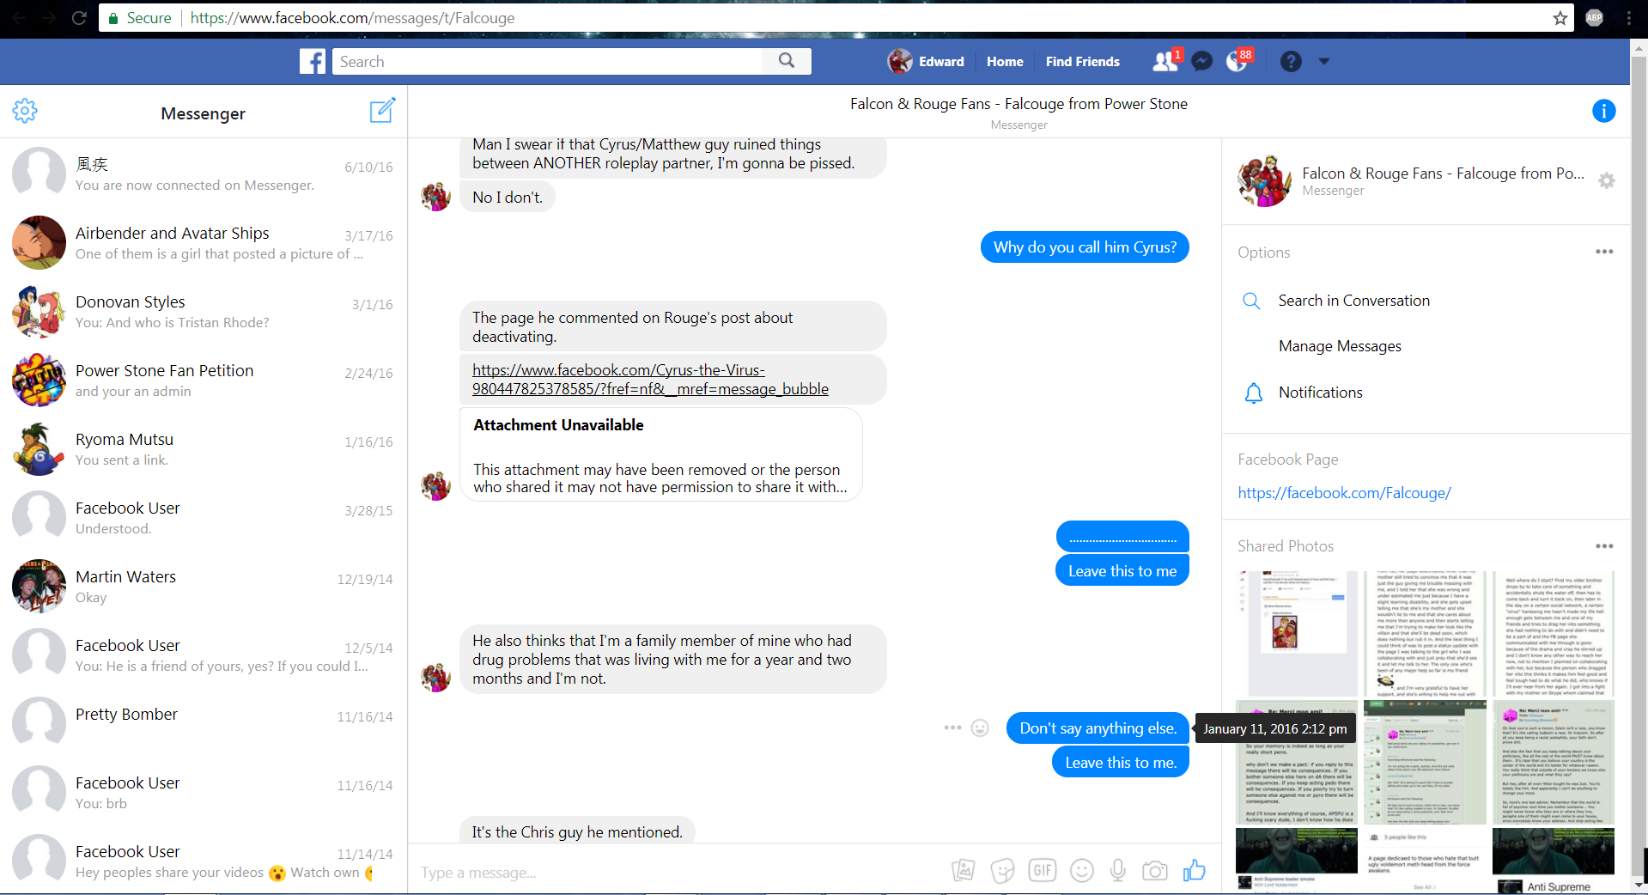Open the Power Stone Fan Petition conversation

click(204, 380)
